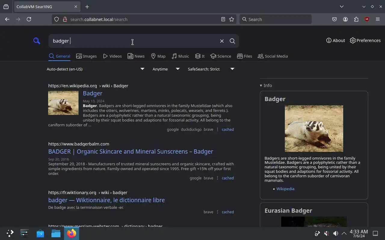Image resolution: width=385 pixels, height=240 pixels.
Task: Stay on the General search tab
Action: point(60,56)
